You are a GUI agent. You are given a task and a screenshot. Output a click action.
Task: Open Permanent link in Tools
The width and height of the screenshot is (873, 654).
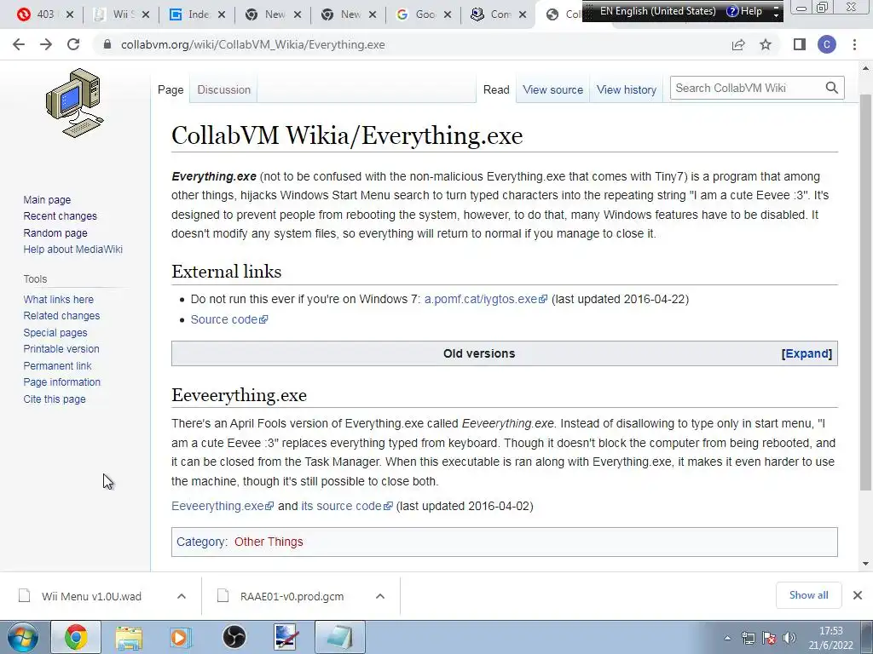tap(57, 366)
